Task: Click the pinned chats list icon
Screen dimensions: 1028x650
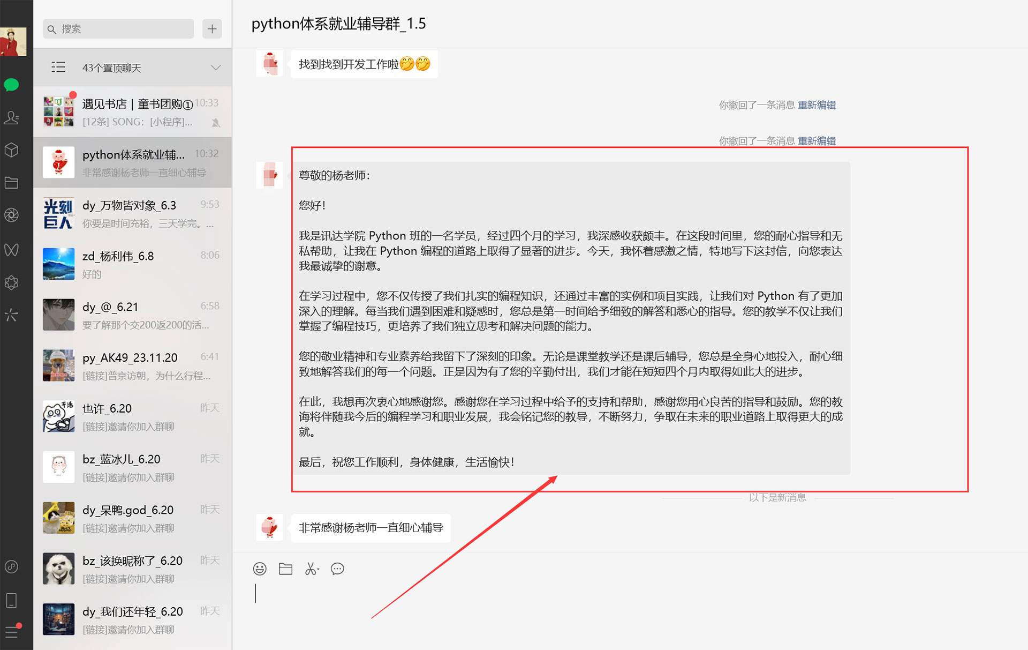Action: coord(58,68)
